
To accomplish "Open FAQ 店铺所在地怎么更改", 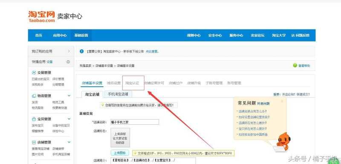I will [x=253, y=123].
